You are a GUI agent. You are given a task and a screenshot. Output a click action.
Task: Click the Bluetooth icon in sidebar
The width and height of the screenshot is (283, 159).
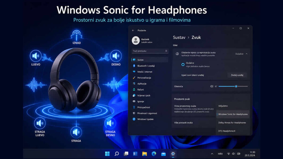coord(134,66)
